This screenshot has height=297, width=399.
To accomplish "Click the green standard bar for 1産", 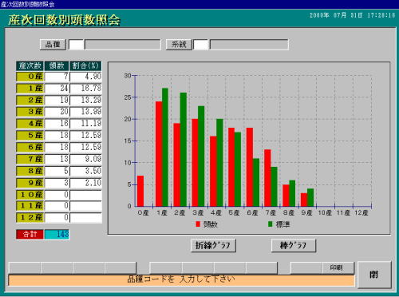I will [x=165, y=147].
